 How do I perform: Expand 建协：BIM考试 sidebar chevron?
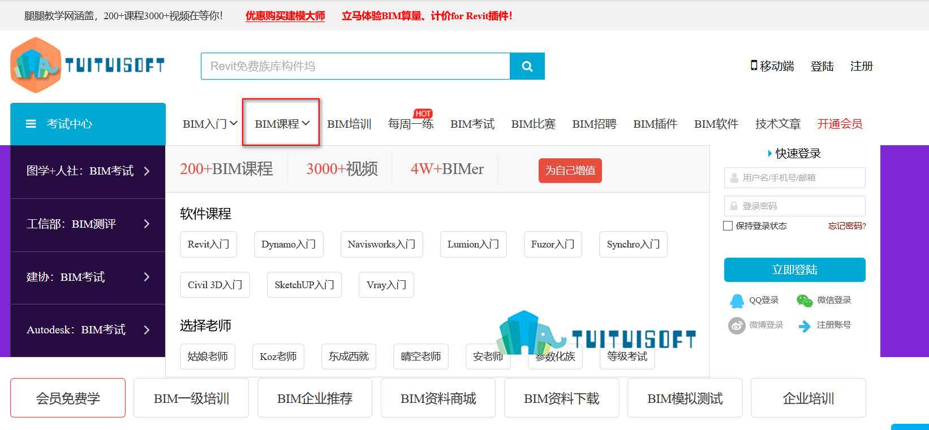(x=147, y=277)
